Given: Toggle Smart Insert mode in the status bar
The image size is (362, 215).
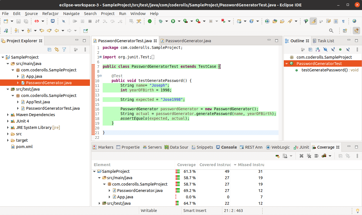Looking at the screenshot, I should click(195, 210).
